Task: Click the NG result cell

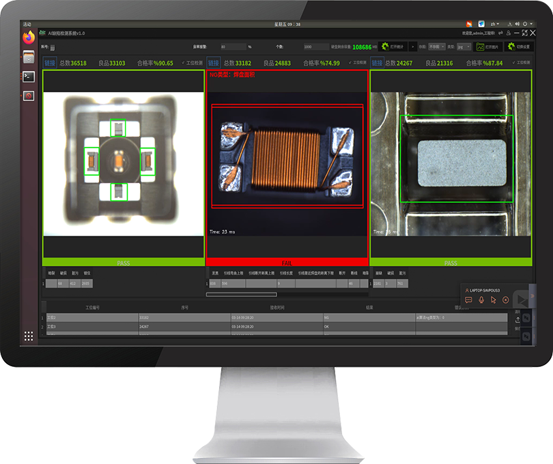Action: tap(369, 318)
